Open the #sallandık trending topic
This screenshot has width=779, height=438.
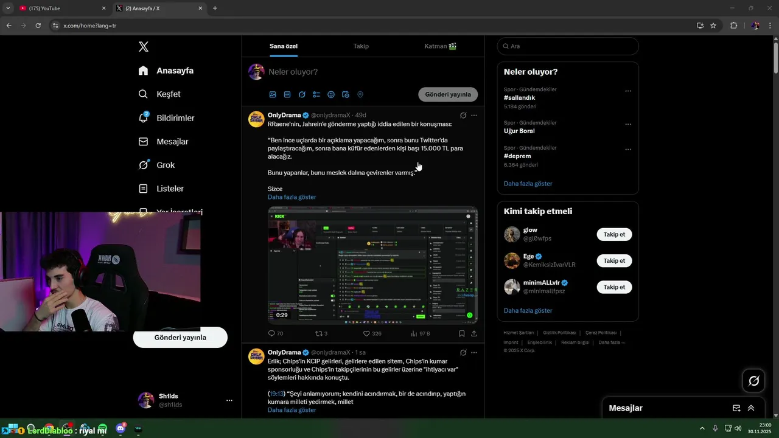519,98
